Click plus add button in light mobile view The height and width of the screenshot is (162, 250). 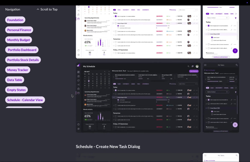click(x=235, y=51)
